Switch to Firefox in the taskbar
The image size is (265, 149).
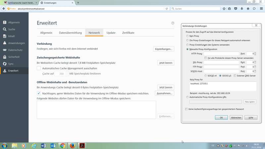pyautogui.click(x=72, y=146)
